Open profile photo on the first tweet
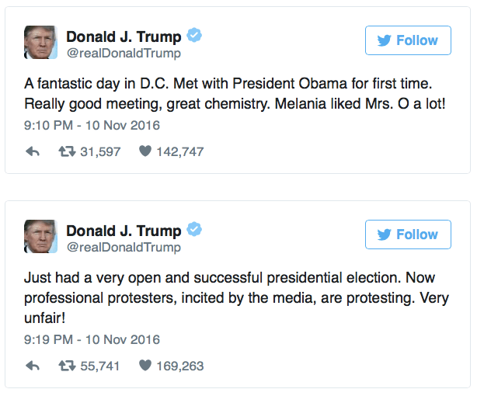 point(40,42)
